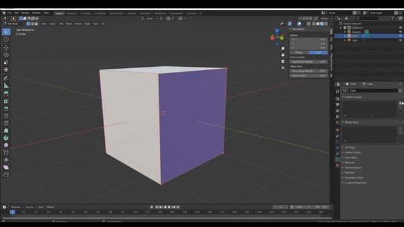404x227 pixels.
Task: Choose the Loop Cut tool
Action: [x=6, y=116]
